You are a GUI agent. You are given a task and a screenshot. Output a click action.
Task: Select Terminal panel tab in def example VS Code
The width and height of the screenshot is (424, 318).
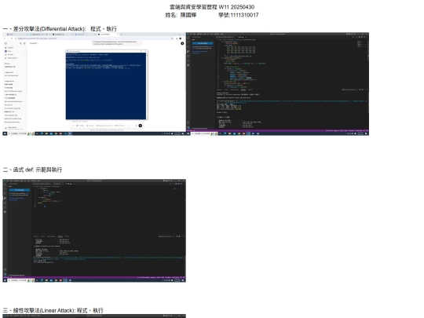[x=60, y=236]
